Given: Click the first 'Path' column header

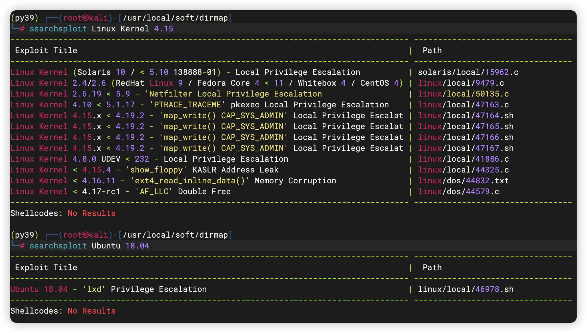Looking at the screenshot, I should (432, 51).
